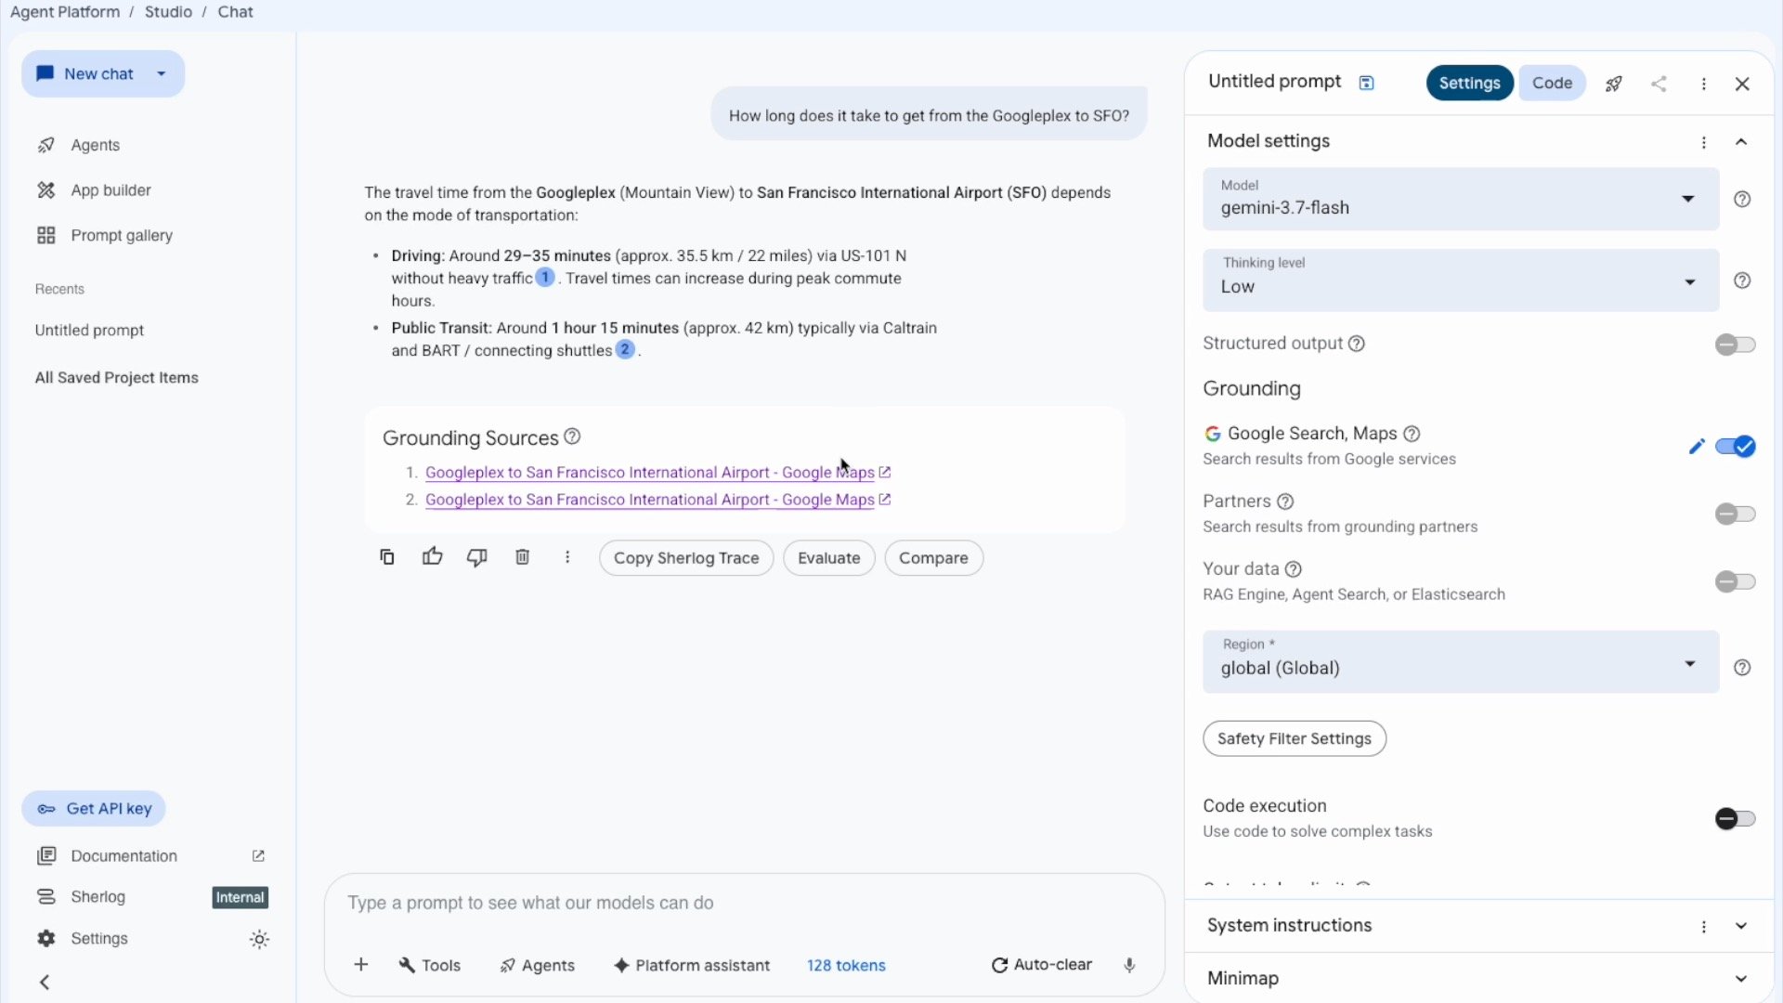Open System instructions three-dot menu

1704,927
